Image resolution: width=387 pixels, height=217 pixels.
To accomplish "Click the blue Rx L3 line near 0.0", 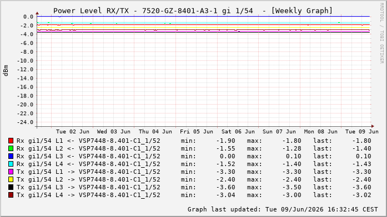I will coord(203,17).
